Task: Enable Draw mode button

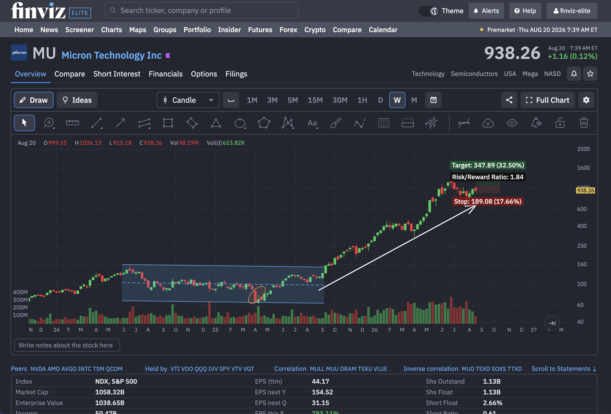Action: pyautogui.click(x=34, y=100)
